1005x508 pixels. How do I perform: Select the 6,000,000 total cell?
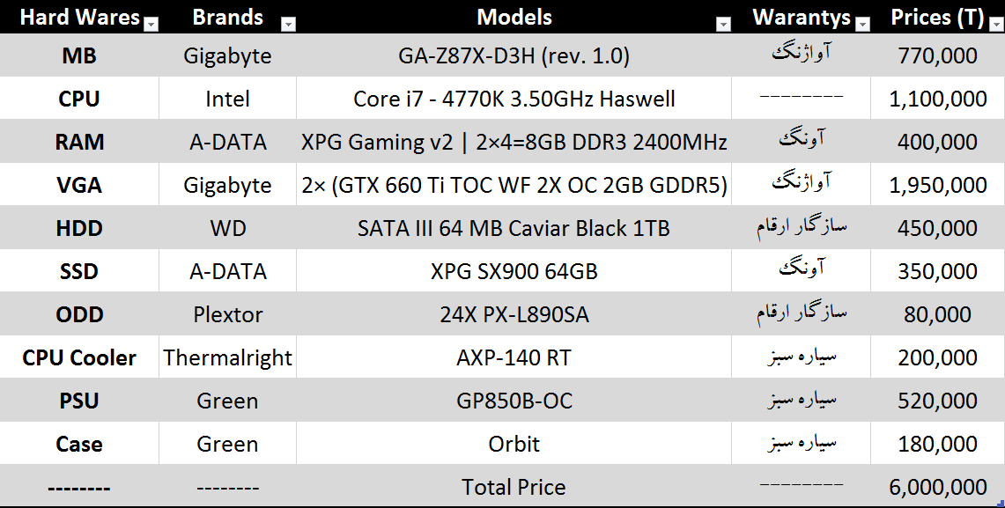click(x=938, y=488)
